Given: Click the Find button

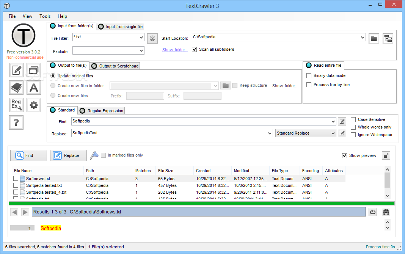Looking at the screenshot, I should coord(29,155).
